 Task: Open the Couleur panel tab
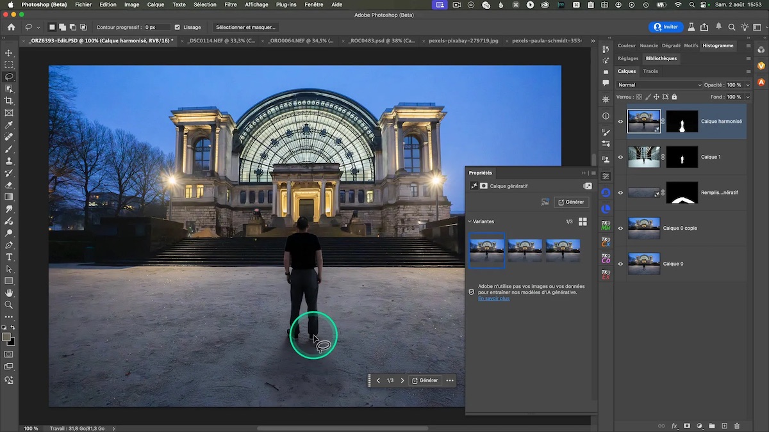pos(627,45)
